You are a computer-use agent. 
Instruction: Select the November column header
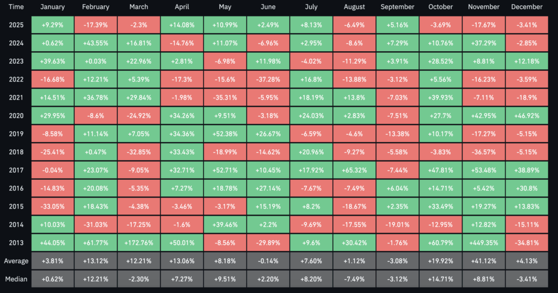click(484, 7)
